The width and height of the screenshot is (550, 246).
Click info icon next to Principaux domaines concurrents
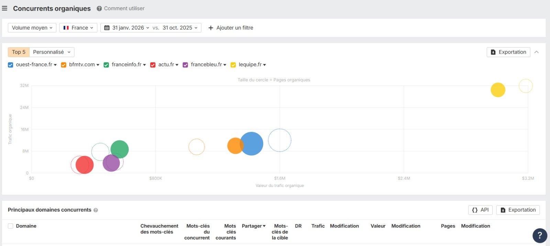pos(96,210)
